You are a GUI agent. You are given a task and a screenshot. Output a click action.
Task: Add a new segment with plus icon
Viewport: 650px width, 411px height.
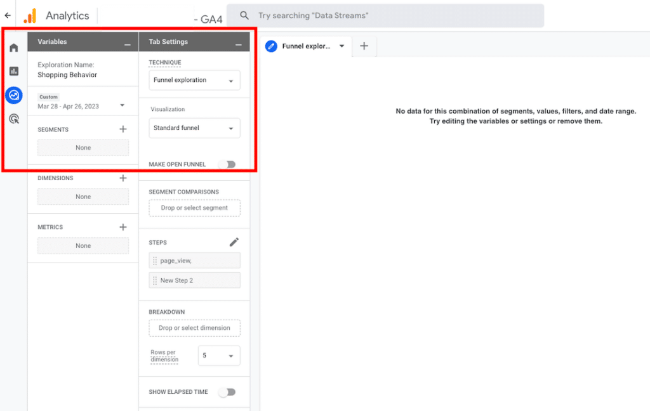tap(123, 129)
